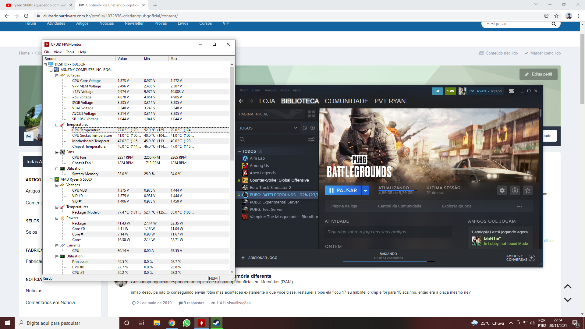Click the scroll-to-top chevron on page
585x329 pixels.
pos(568,287)
